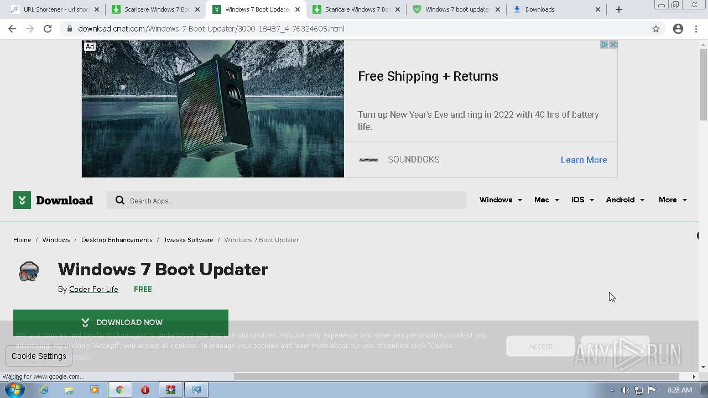
Task: View site security lock information
Action: pyautogui.click(x=69, y=29)
